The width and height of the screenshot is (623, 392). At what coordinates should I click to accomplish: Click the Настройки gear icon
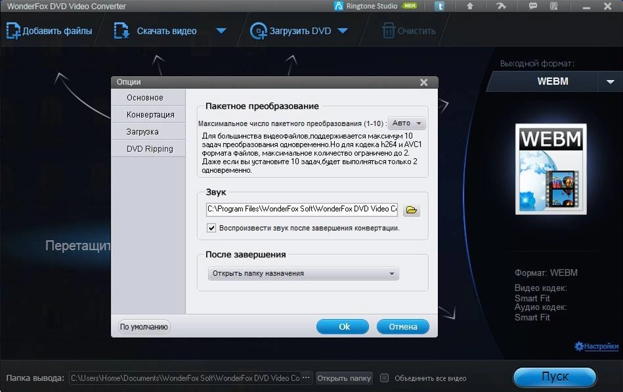click(x=579, y=346)
